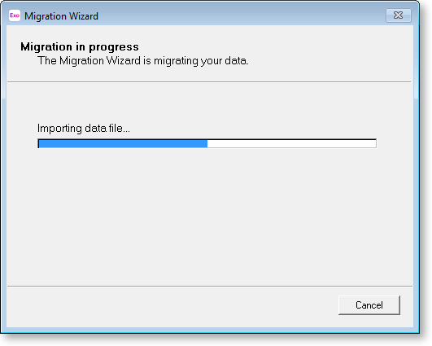This screenshot has height=346, width=432.
Task: Click the window's bottom blue border
Action: [209, 331]
